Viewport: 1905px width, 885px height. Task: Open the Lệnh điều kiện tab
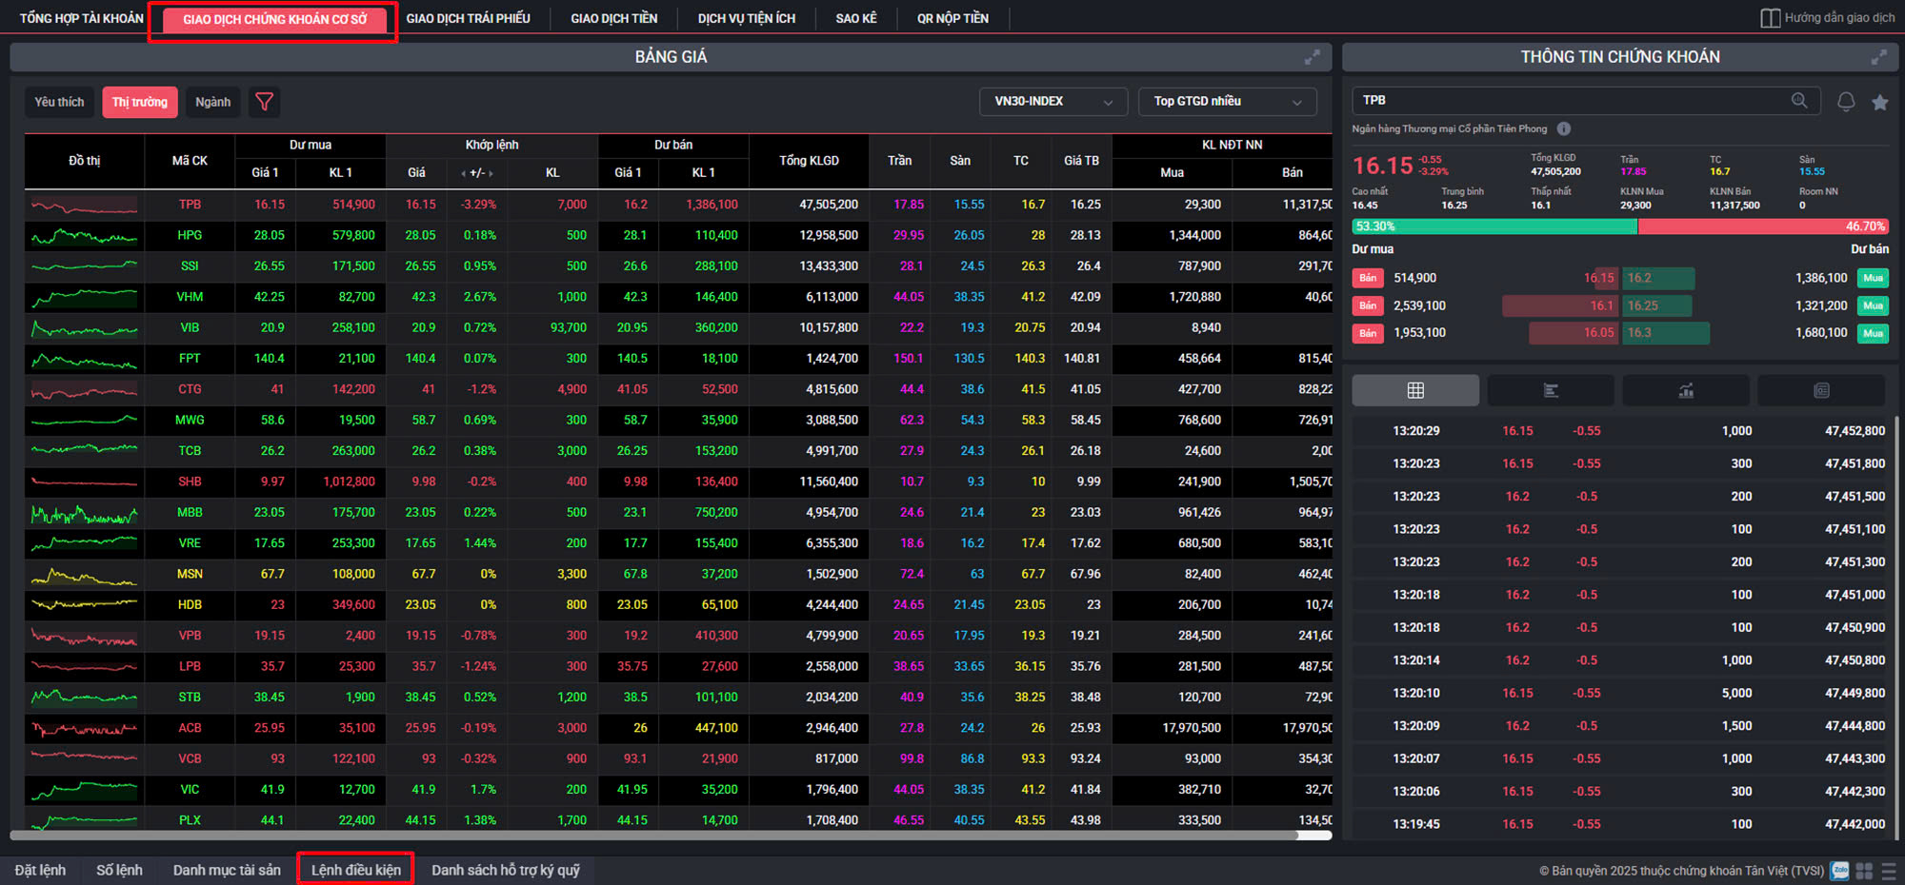[x=355, y=870]
